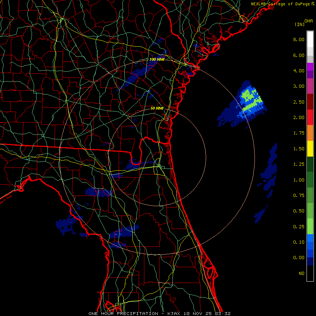Click the 1.00 legend value
The height and width of the screenshot is (316, 316).
(x=299, y=180)
